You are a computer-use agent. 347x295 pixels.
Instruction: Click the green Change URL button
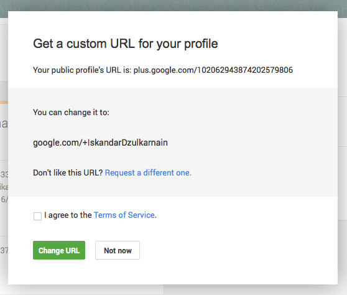(59, 250)
